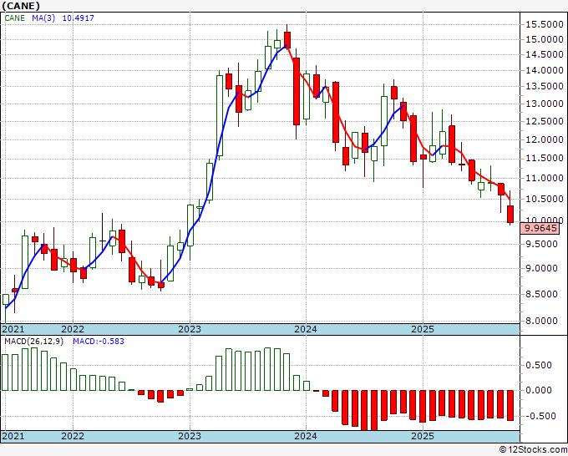The image size is (568, 456).
Task: Click the MA value 10.4917
Action: click(x=79, y=18)
